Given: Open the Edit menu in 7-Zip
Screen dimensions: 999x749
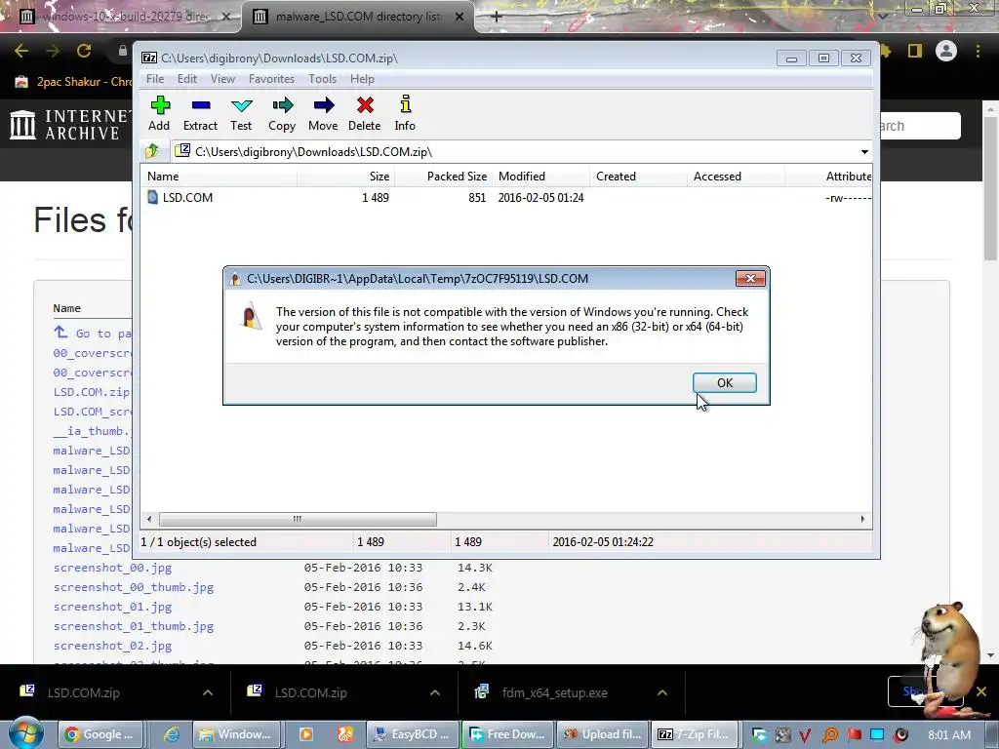Looking at the screenshot, I should click(186, 78).
